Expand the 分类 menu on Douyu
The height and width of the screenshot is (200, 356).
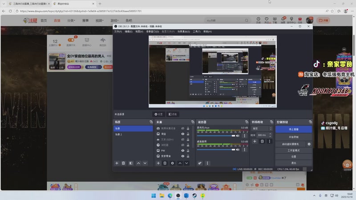[x=71, y=20]
